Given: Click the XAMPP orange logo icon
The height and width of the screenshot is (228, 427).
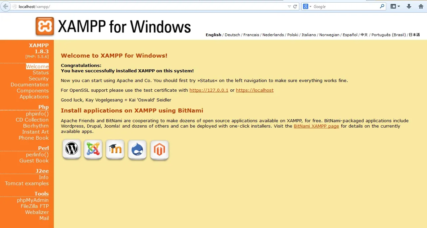Looking at the screenshot, I should (x=45, y=26).
